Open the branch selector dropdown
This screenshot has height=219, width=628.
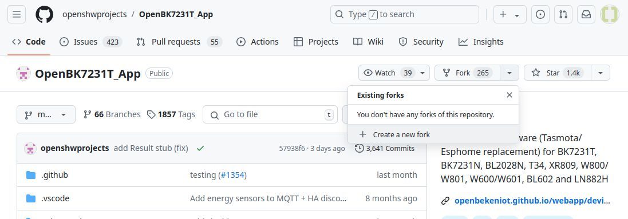click(46, 114)
